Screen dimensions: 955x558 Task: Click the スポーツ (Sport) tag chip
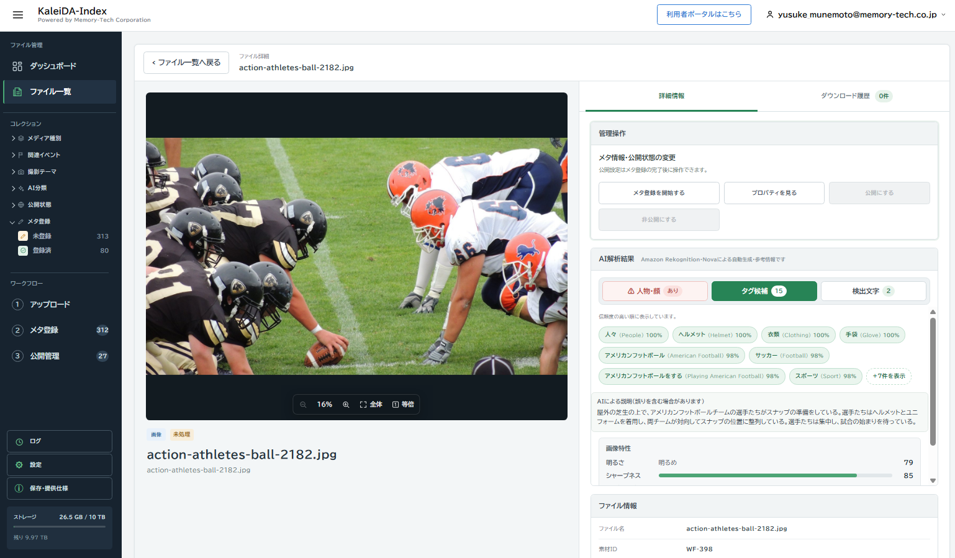tap(826, 376)
